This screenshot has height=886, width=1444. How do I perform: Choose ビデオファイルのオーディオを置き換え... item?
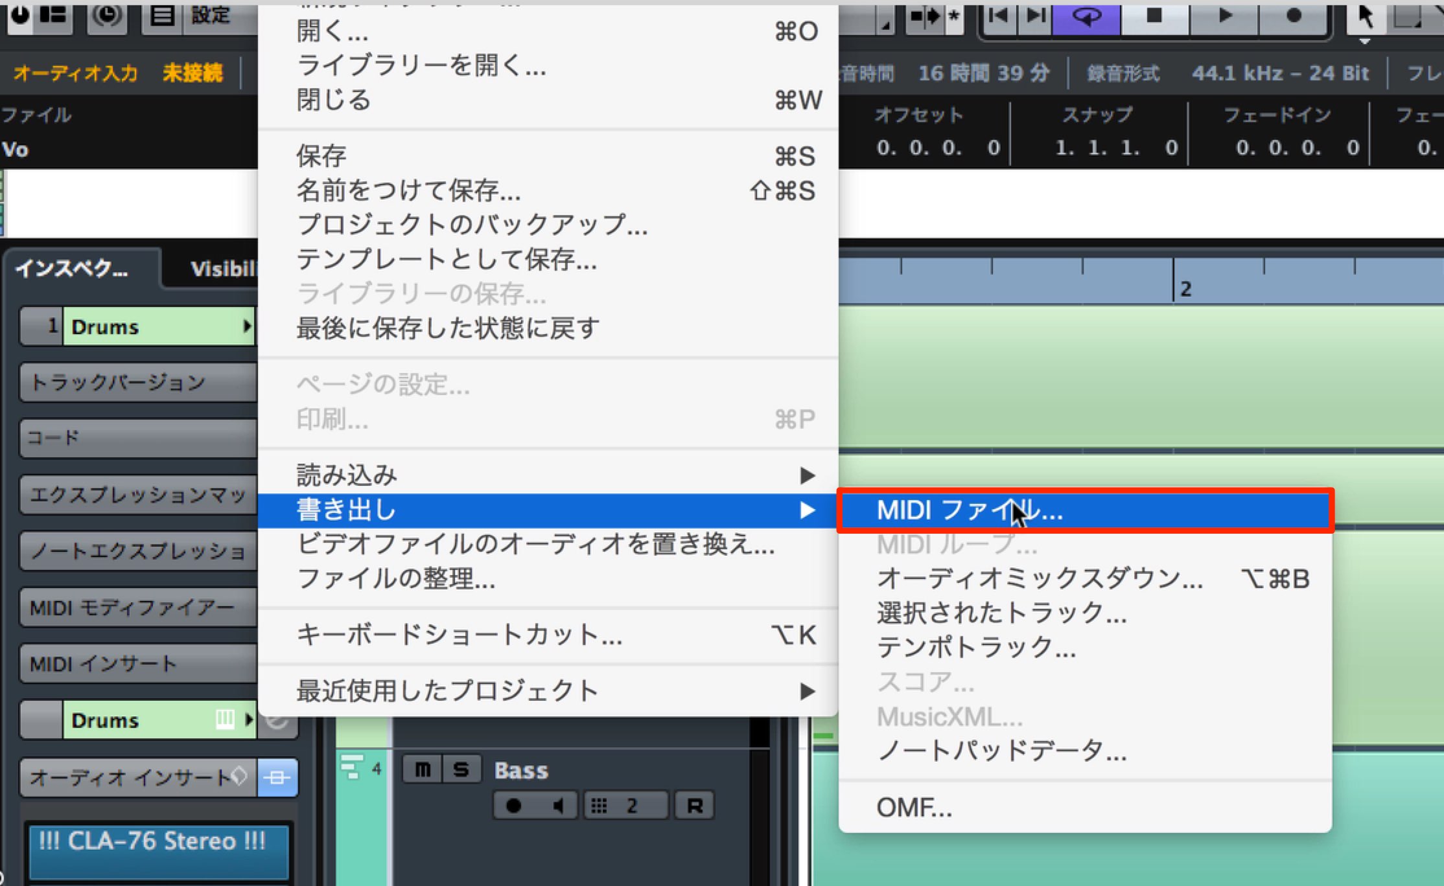click(548, 544)
